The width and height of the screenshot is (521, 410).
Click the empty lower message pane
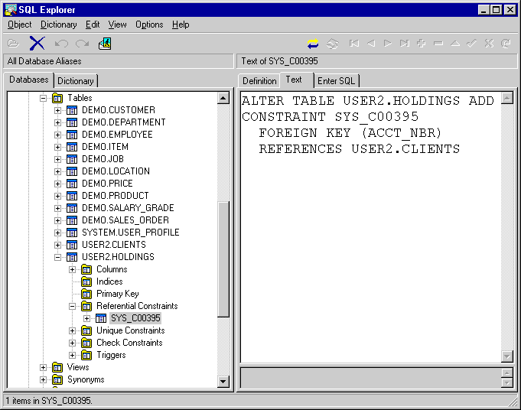370,378
